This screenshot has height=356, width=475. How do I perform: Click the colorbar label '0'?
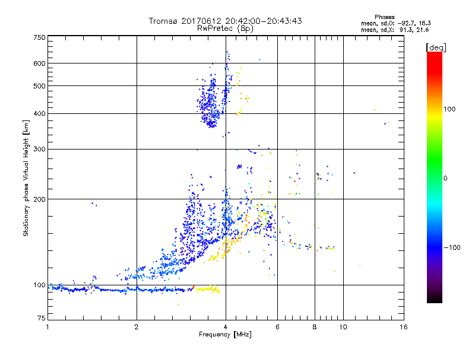445,179
